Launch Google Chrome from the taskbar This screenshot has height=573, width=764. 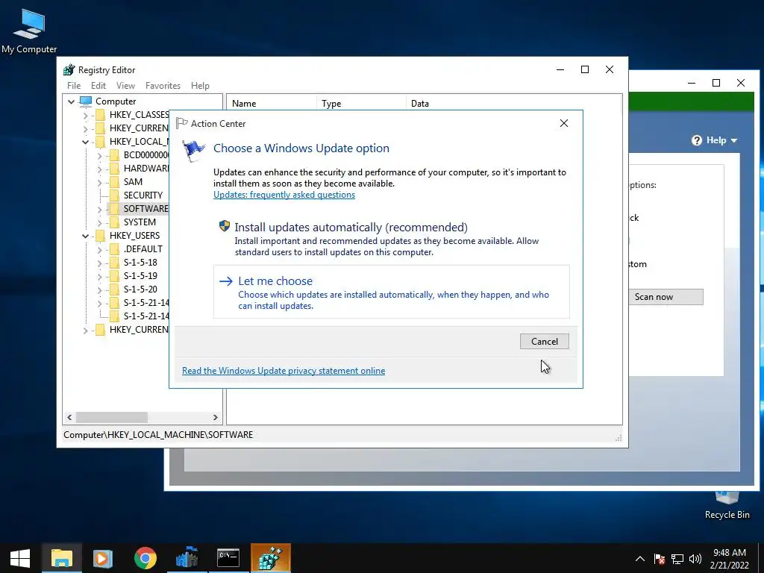tap(145, 558)
